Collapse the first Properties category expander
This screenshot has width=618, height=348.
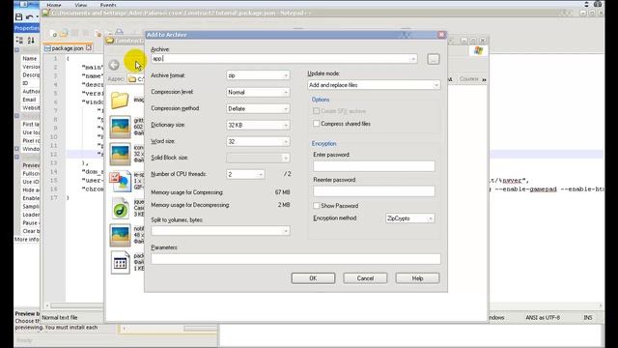17,50
